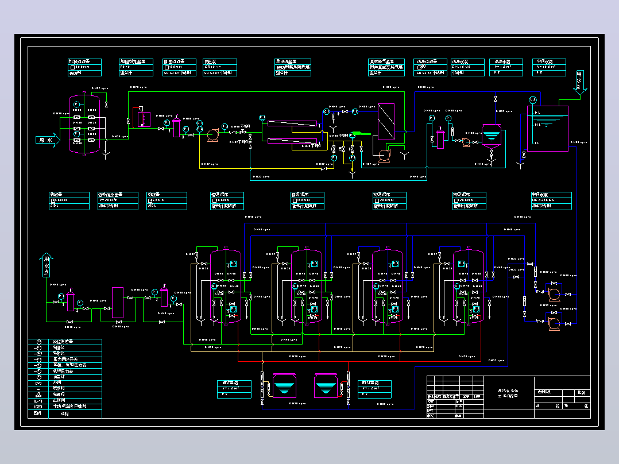Select the first mixed bed vessel from left
The width and height of the screenshot is (619, 464).
pos(226,287)
